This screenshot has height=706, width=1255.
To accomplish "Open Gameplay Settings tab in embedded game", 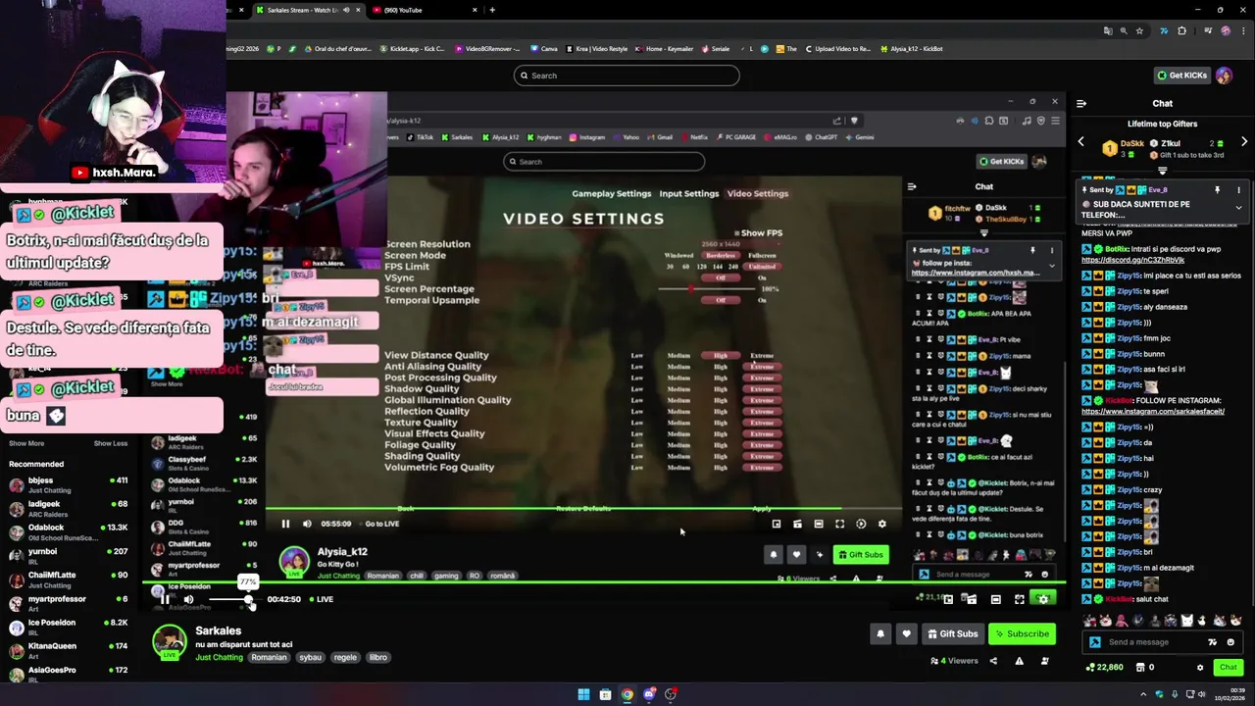I will click(611, 193).
